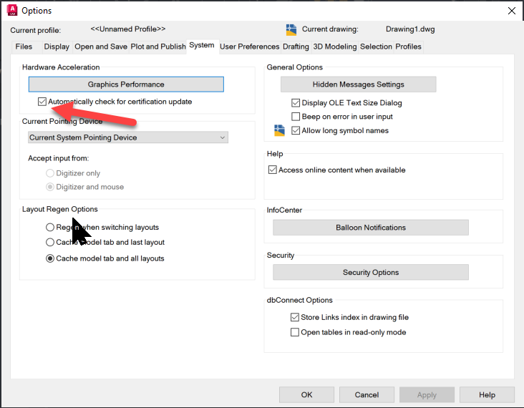Open the Current System Pointing Device dropdown
This screenshot has width=524, height=408.
pos(128,137)
